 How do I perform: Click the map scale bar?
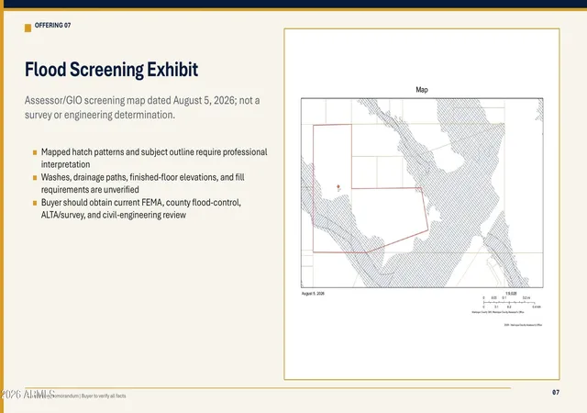pyautogui.click(x=512, y=303)
